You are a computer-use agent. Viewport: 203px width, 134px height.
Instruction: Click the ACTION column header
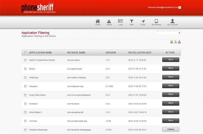click(170, 53)
